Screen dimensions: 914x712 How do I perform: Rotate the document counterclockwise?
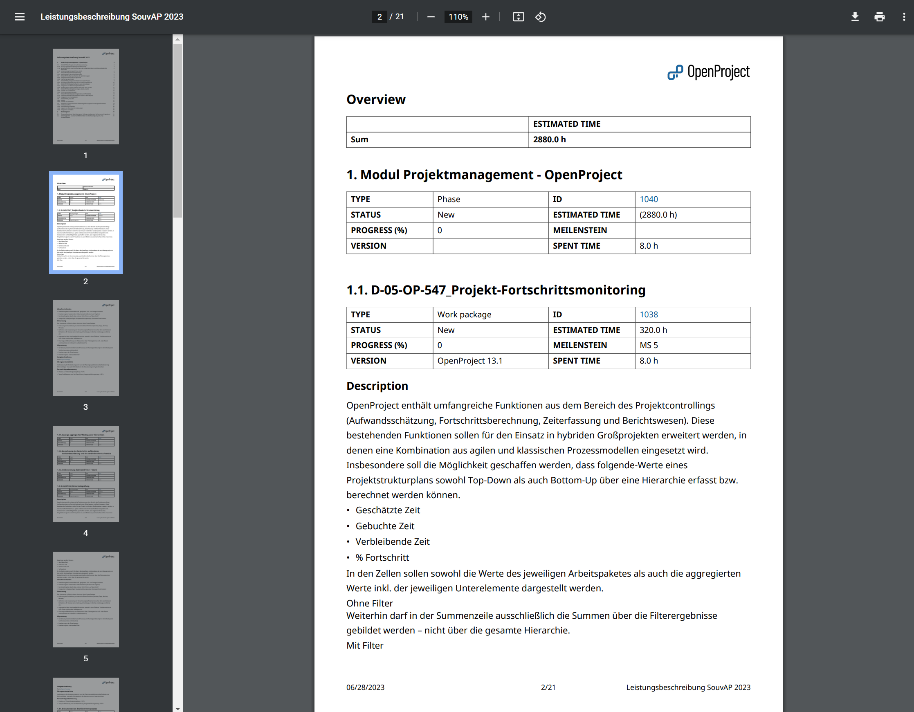click(x=540, y=17)
